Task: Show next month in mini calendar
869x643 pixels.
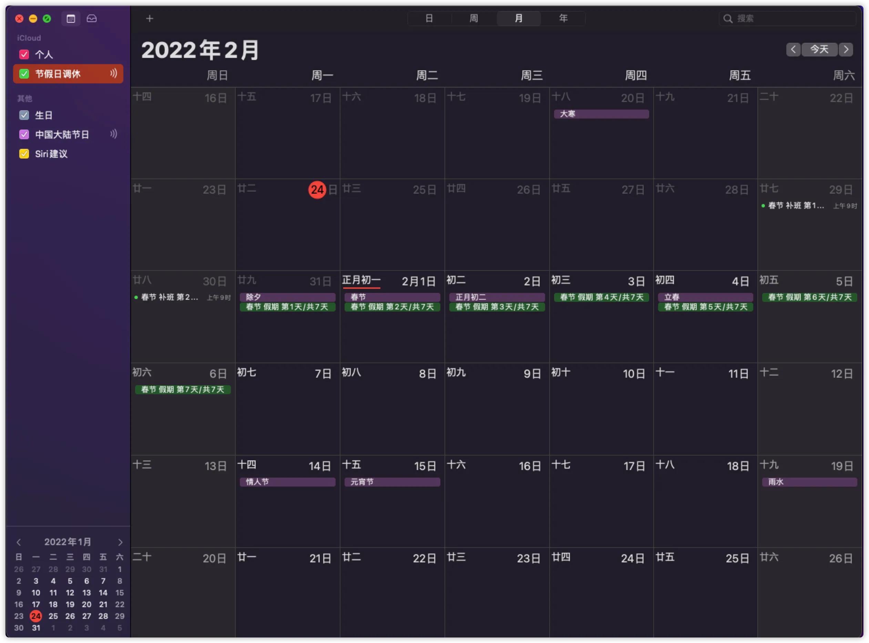Action: [x=120, y=542]
